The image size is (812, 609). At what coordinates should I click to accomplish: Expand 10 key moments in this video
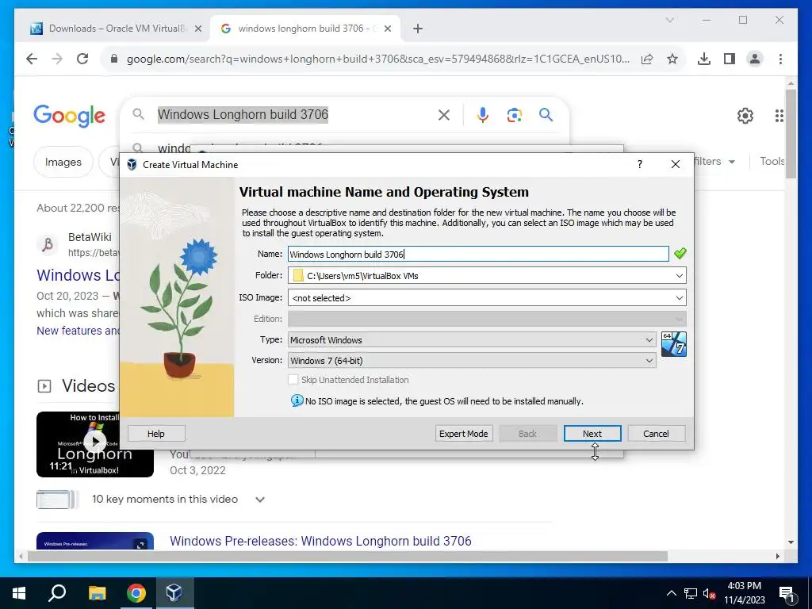click(260, 500)
